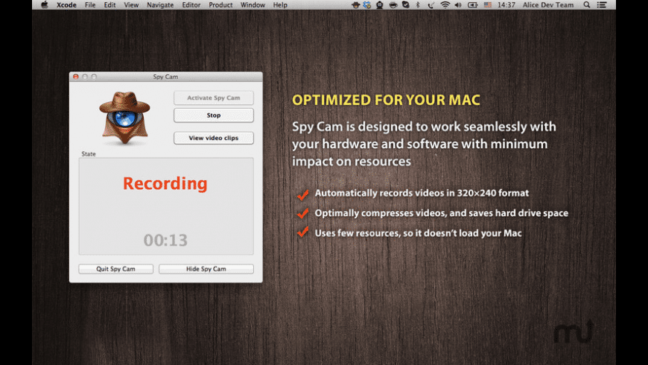Viewport: 648px width, 365px height.
Task: Open the Xcode application menu
Action: [x=66, y=5]
